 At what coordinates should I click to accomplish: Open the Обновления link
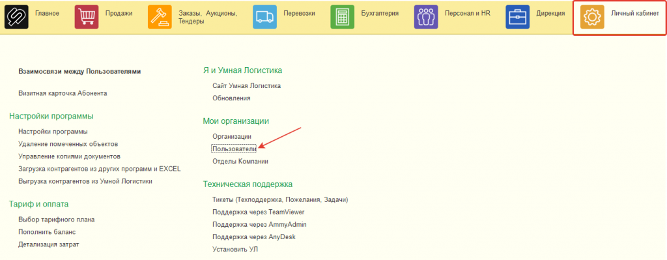click(x=231, y=98)
